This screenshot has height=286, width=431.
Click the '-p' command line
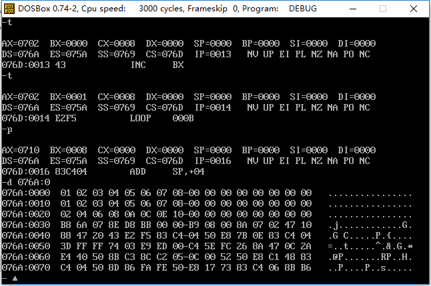point(7,129)
